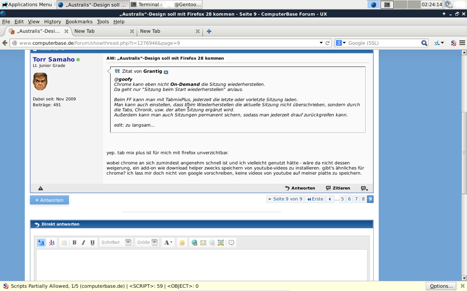Open the View menu
467x291 pixels.
pyautogui.click(x=34, y=21)
